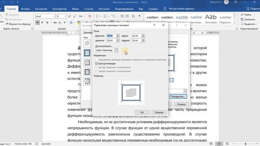
Task: Toggle 'выровнять границы абзацев и таблиц' checkbox
Action: [97, 60]
